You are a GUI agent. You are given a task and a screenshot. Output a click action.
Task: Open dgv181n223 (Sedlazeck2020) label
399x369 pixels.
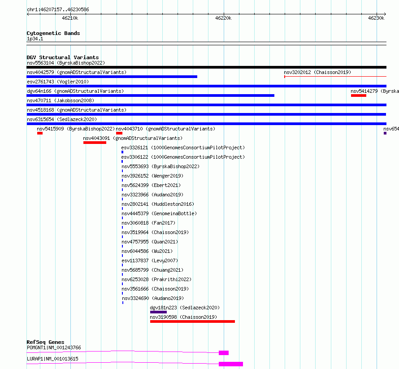click(185, 308)
